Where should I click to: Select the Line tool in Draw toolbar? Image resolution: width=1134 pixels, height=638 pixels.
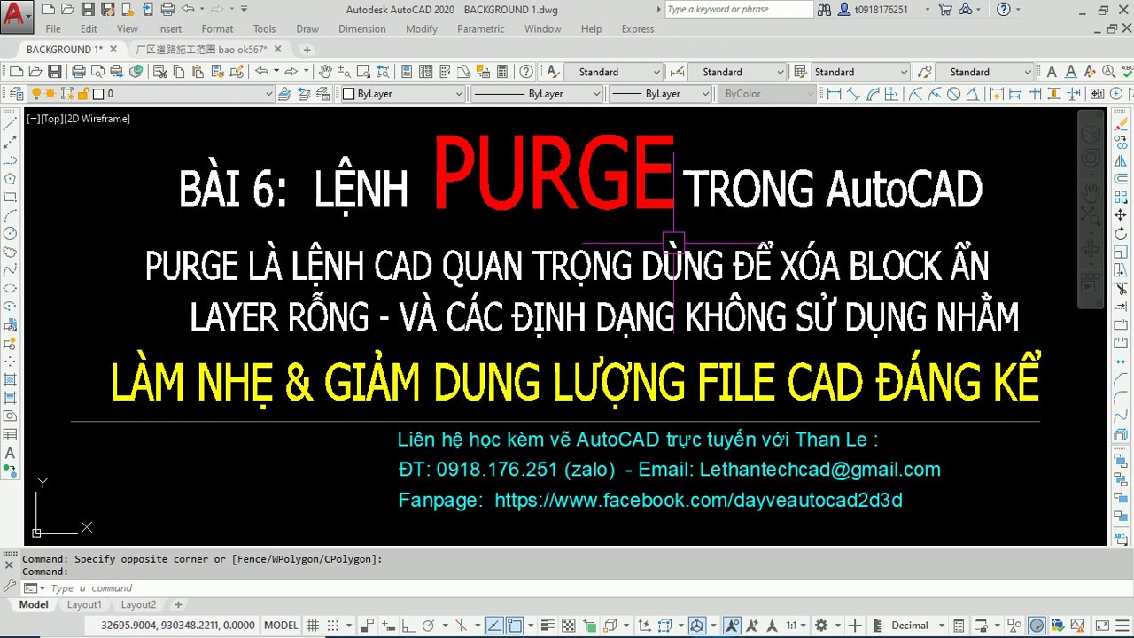point(11,124)
